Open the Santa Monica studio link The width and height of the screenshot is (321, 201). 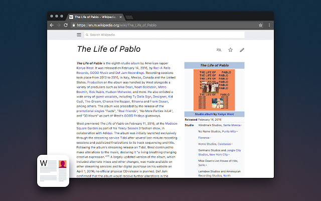tap(232, 125)
